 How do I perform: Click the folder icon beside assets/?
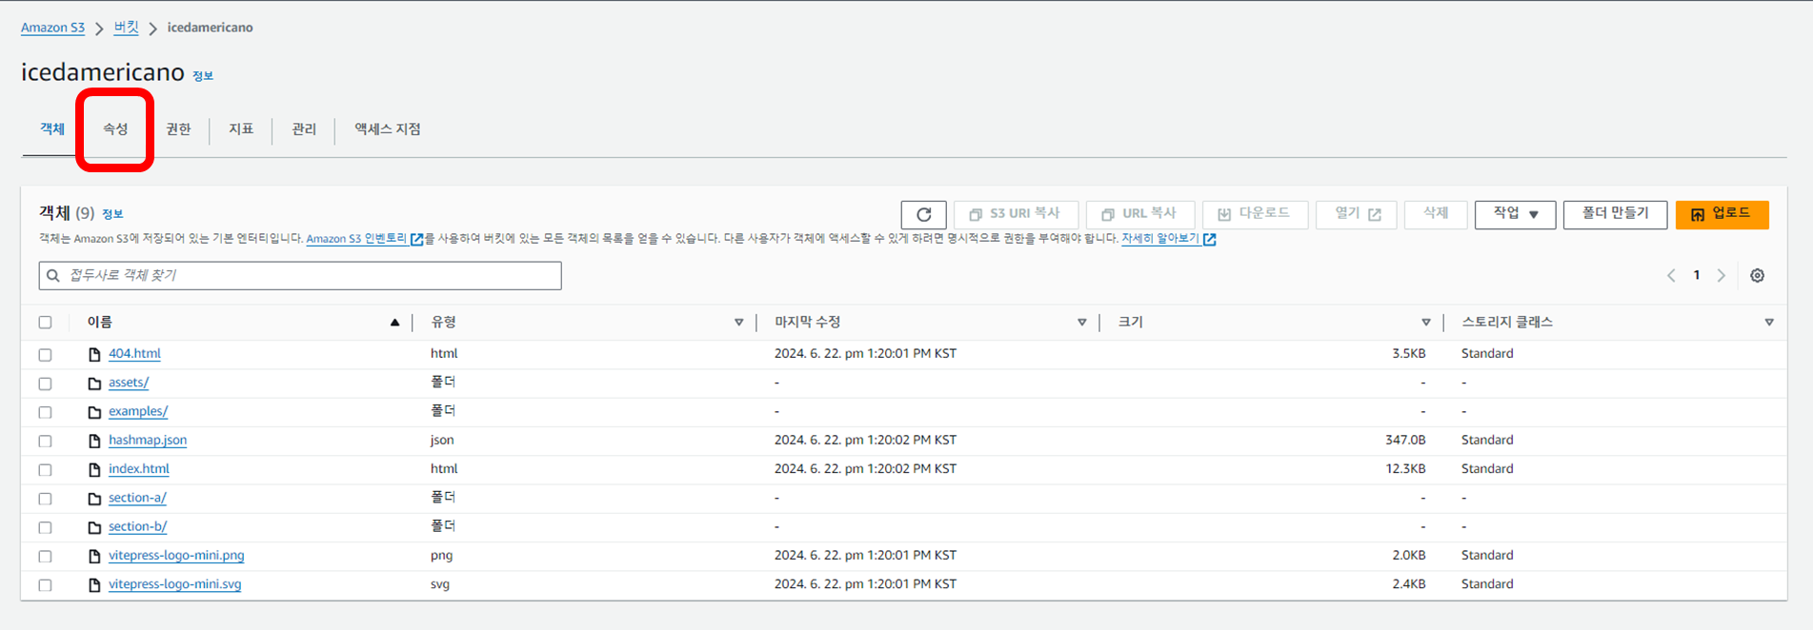click(x=94, y=384)
